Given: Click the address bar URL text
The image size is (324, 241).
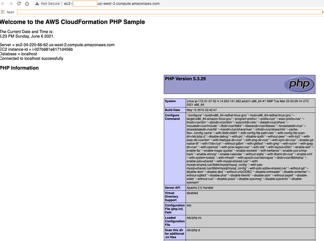Looking at the screenshot, I should (112, 4).
